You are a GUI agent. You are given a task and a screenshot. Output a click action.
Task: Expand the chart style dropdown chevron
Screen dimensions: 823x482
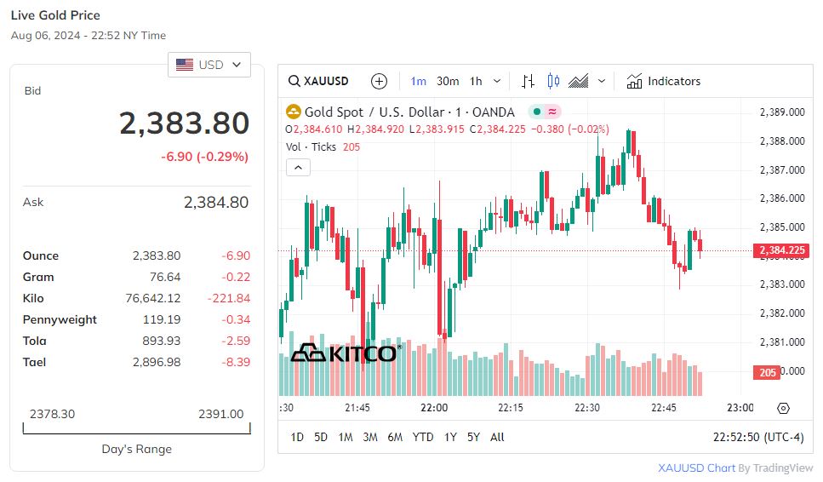pyautogui.click(x=602, y=82)
